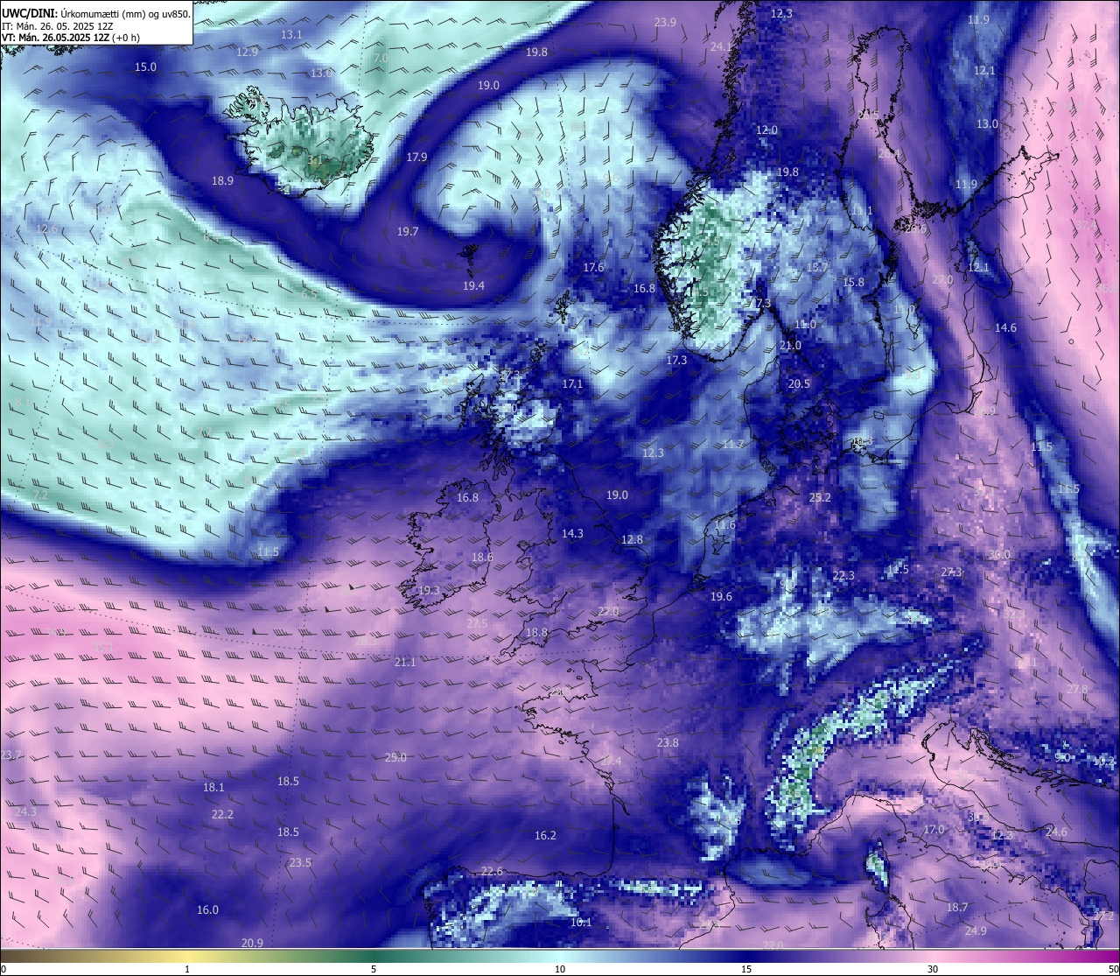The width and height of the screenshot is (1120, 976).
Task: Click the 14.6 value label
Action: click(x=1005, y=328)
